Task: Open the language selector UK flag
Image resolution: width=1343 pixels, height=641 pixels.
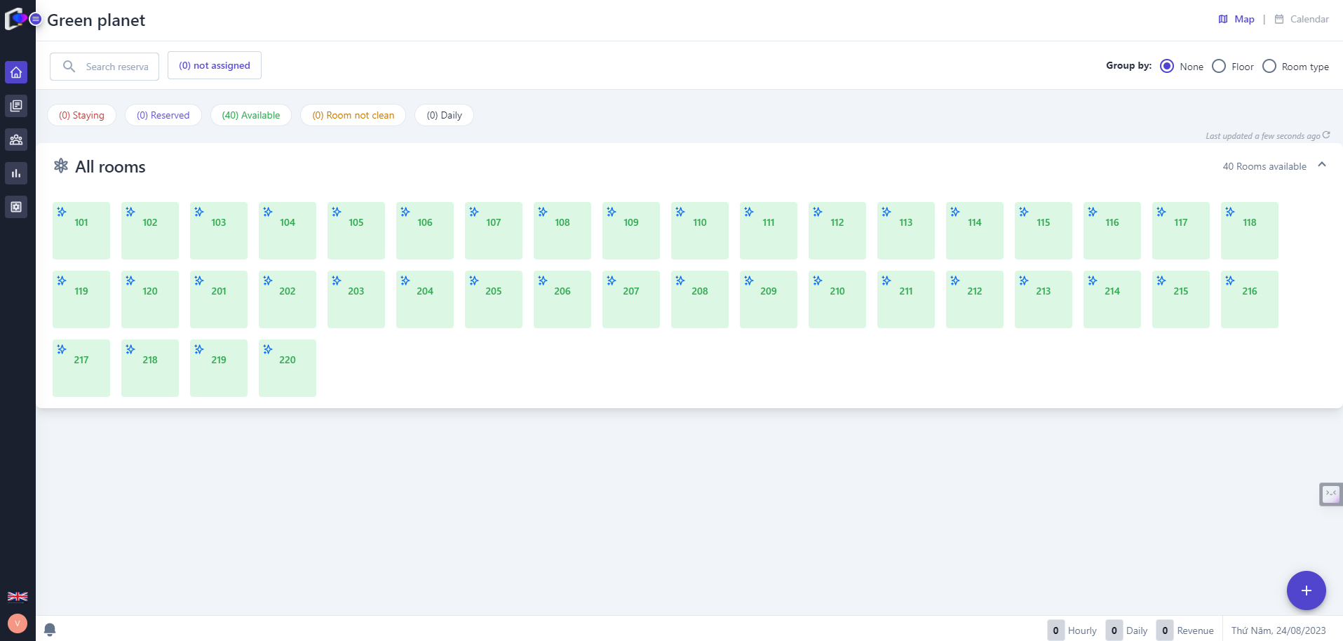Action: [17, 596]
